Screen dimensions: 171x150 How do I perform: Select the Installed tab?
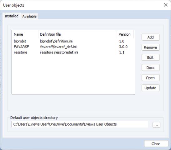12,16
